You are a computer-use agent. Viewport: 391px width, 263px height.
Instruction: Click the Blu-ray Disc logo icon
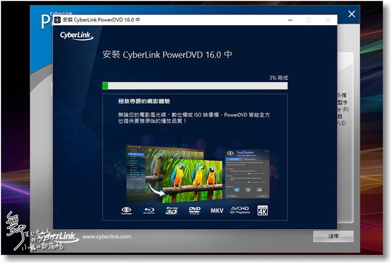(149, 210)
